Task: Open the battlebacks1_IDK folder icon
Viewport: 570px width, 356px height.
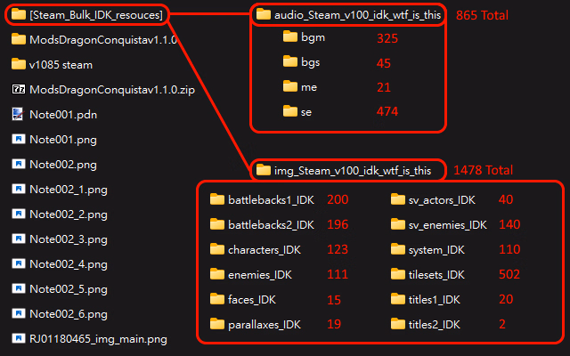Action: pyautogui.click(x=217, y=199)
